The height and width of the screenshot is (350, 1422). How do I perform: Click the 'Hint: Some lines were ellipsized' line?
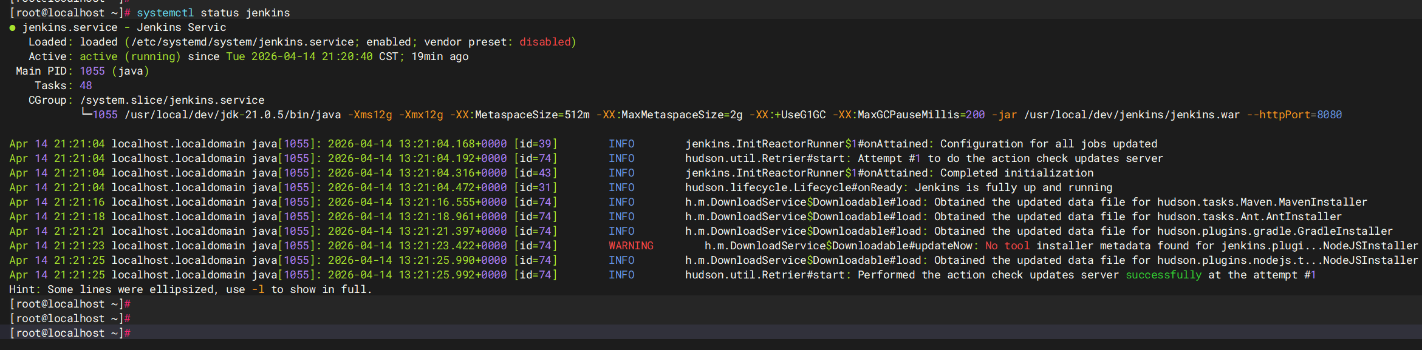pos(191,289)
